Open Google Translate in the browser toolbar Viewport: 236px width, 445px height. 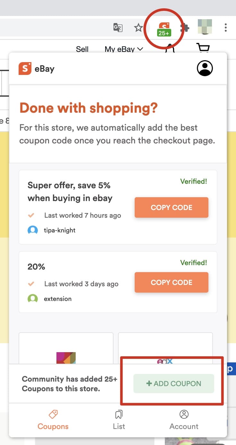pyautogui.click(x=118, y=28)
